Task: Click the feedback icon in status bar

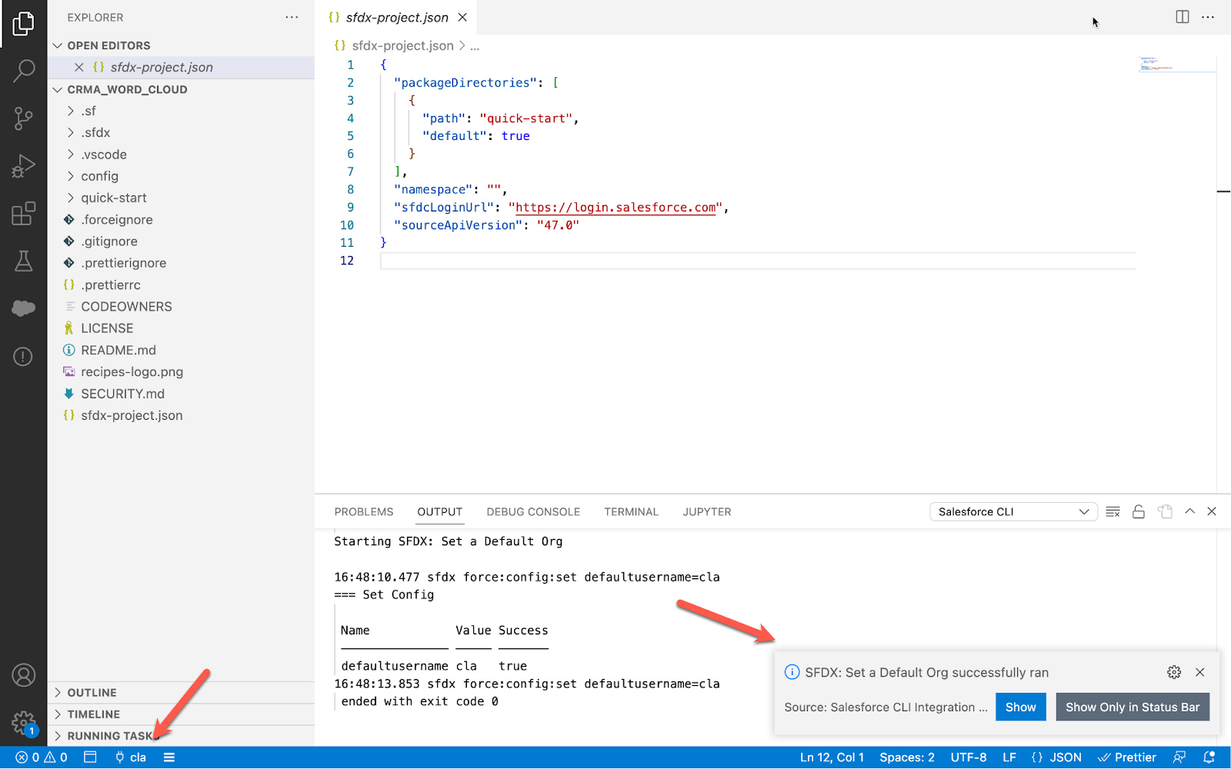Action: click(1179, 757)
